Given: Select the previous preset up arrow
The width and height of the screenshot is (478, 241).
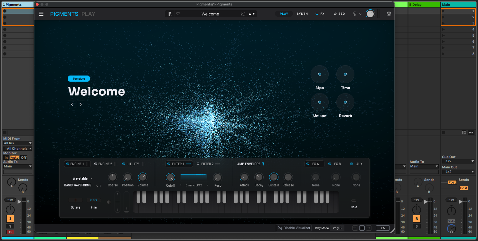Looking at the screenshot, I should click(250, 14).
